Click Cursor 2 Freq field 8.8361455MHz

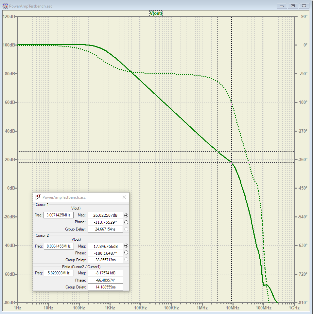59,246
